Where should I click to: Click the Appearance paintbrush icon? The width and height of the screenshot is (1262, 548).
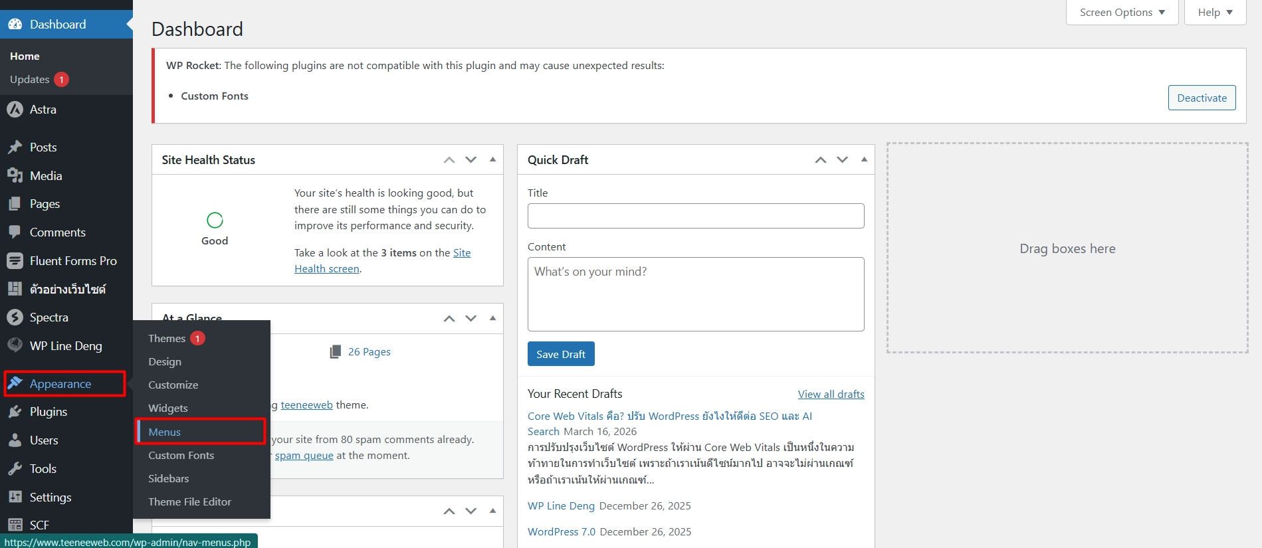15,383
